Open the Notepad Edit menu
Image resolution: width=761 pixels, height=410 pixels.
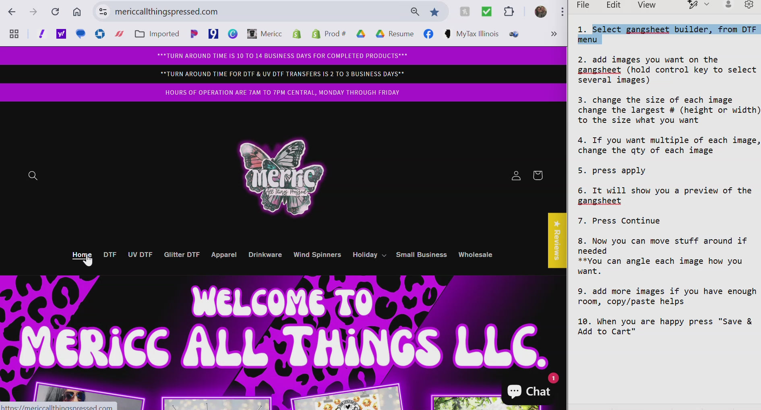[613, 5]
